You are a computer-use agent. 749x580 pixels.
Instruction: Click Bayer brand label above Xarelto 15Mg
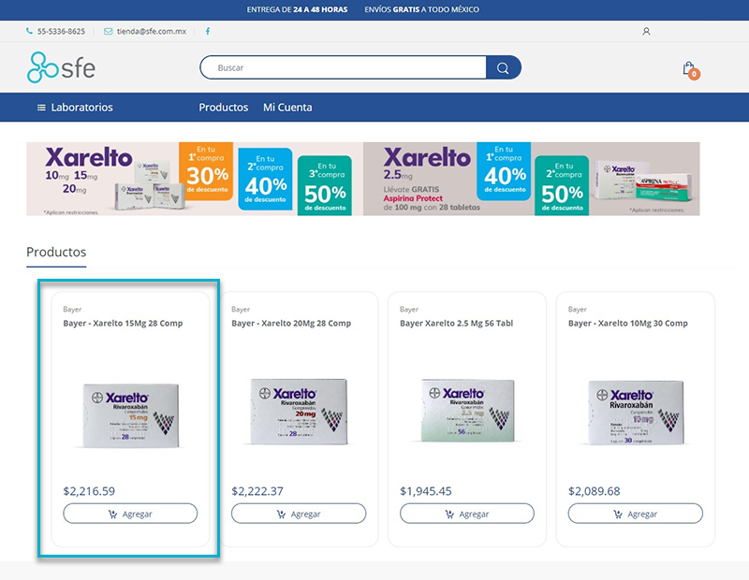(72, 310)
